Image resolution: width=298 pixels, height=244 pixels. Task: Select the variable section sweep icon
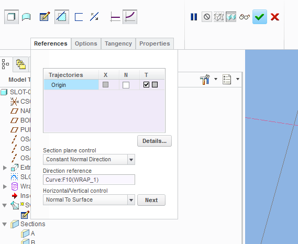tap(130, 17)
